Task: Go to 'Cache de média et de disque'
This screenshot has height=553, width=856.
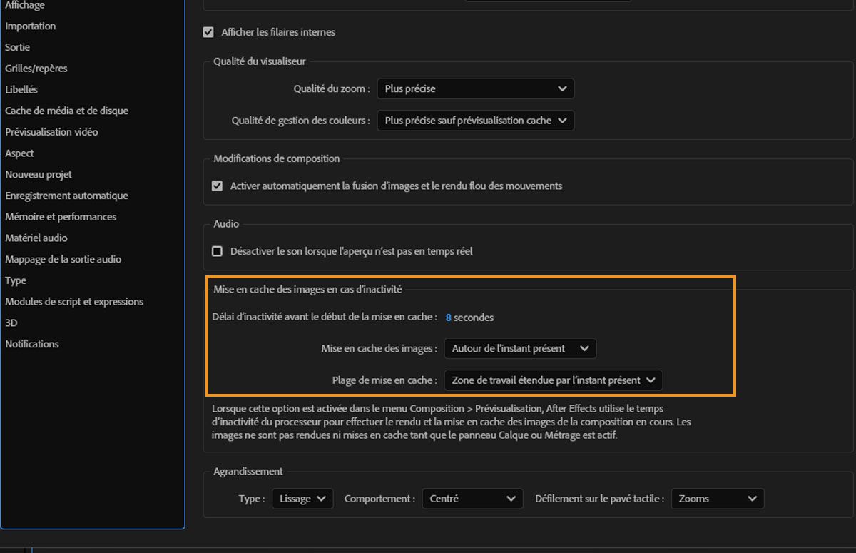Action: [x=66, y=111]
